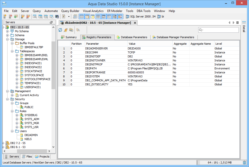Sort by the Value column header
This screenshot has width=249, height=167.
[150, 44]
